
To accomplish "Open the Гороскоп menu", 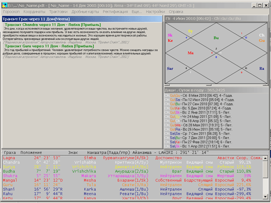I will point(11,12).
